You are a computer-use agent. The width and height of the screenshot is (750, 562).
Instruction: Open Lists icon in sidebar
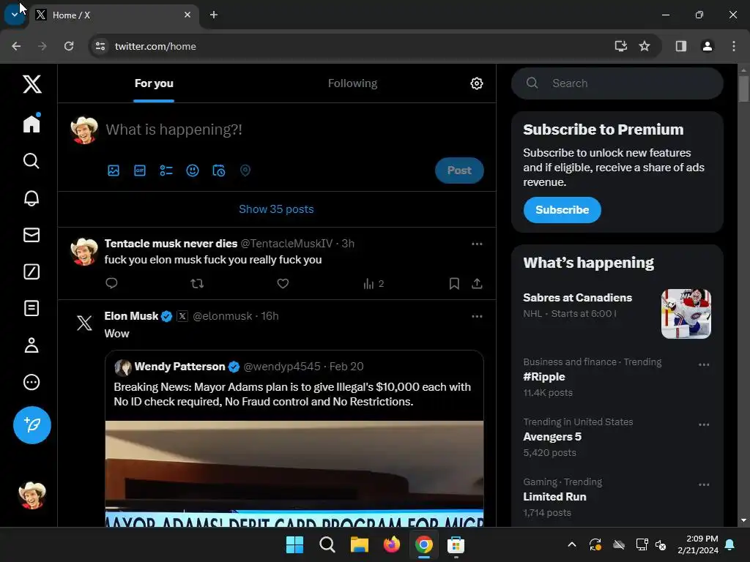(x=31, y=308)
